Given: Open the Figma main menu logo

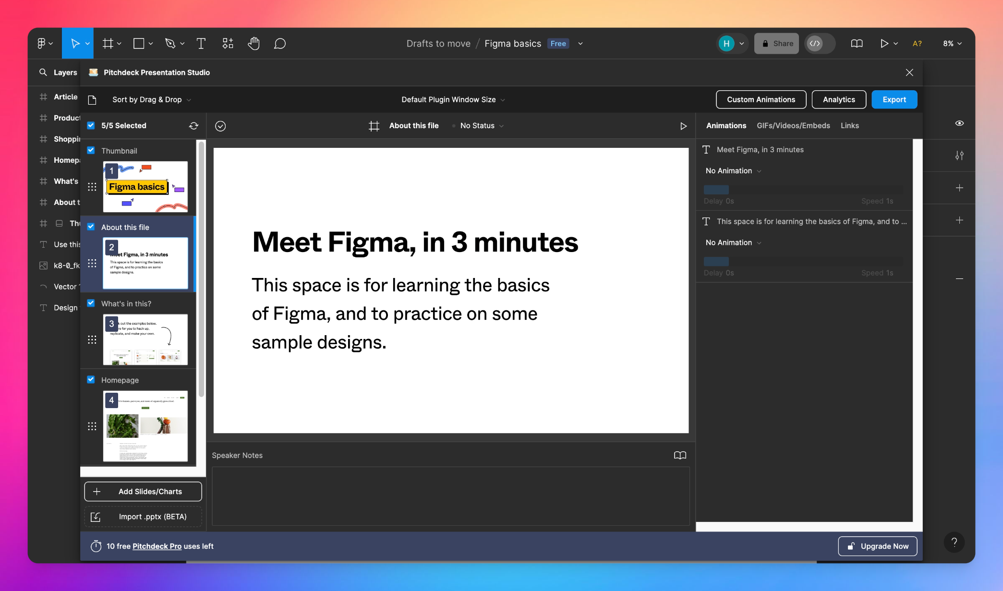Looking at the screenshot, I should [x=41, y=44].
